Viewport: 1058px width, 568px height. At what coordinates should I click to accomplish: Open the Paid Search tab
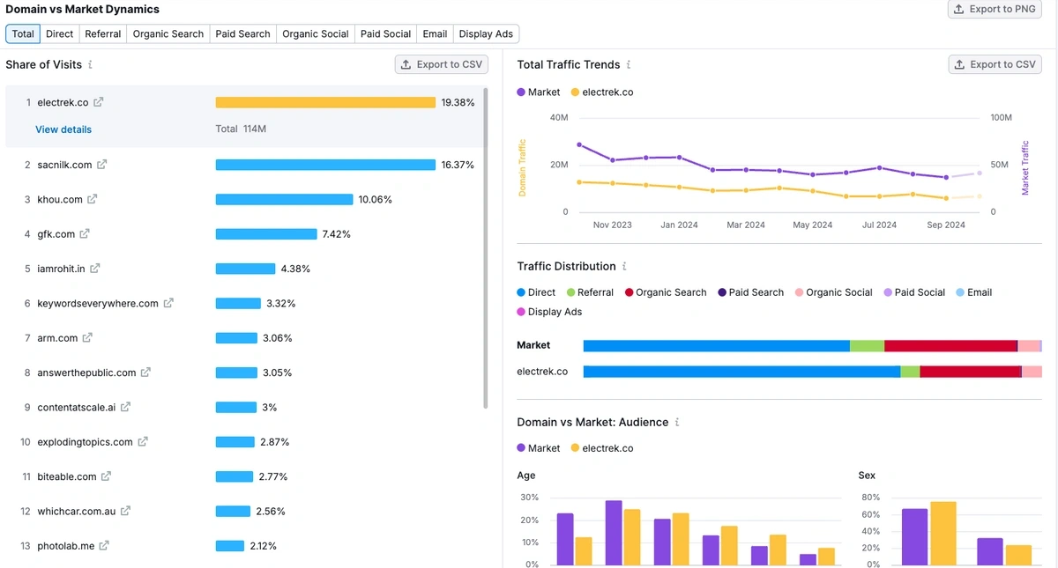click(x=243, y=33)
